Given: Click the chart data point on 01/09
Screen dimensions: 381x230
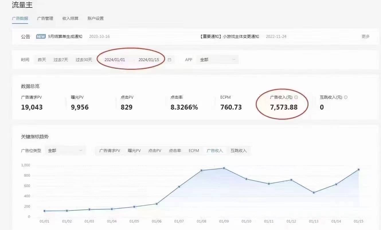Looking at the screenshot, I should point(223,168).
